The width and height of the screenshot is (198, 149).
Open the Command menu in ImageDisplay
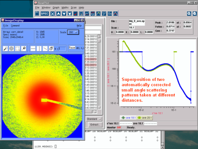(x=15, y=25)
